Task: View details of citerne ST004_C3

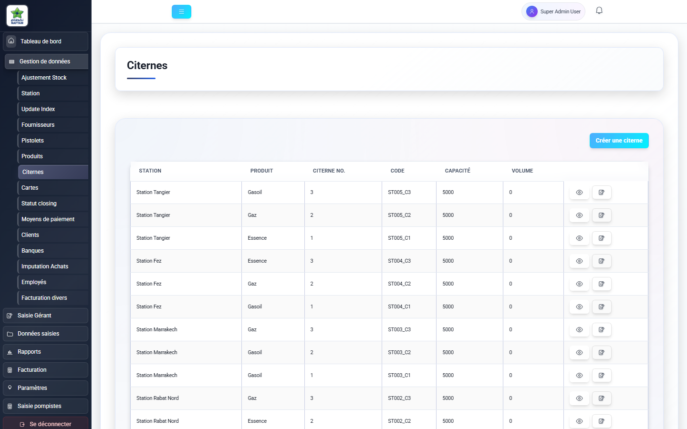Action: click(579, 261)
